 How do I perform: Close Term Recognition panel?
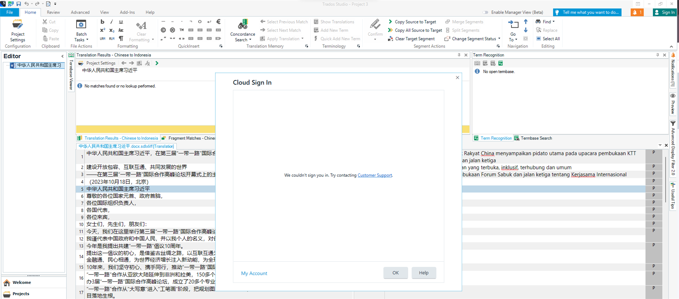[665, 55]
